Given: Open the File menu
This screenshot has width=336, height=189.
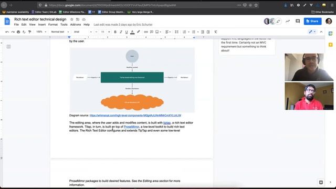Looking at the screenshot, I should [16, 25].
